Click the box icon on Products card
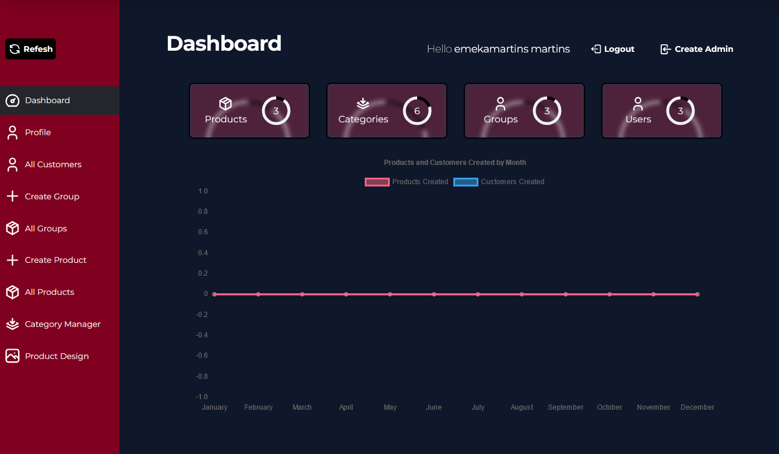Image resolution: width=779 pixels, height=454 pixels. tap(225, 104)
